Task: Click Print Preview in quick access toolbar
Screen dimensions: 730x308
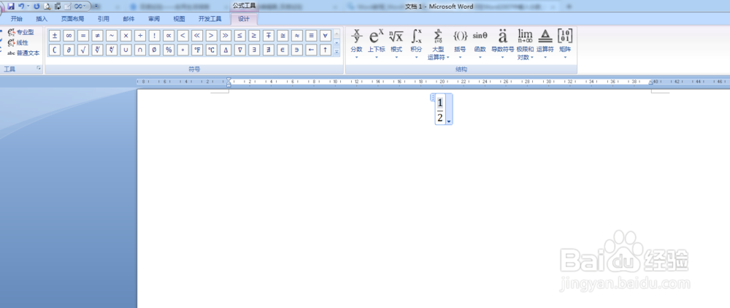Action: 47,6
